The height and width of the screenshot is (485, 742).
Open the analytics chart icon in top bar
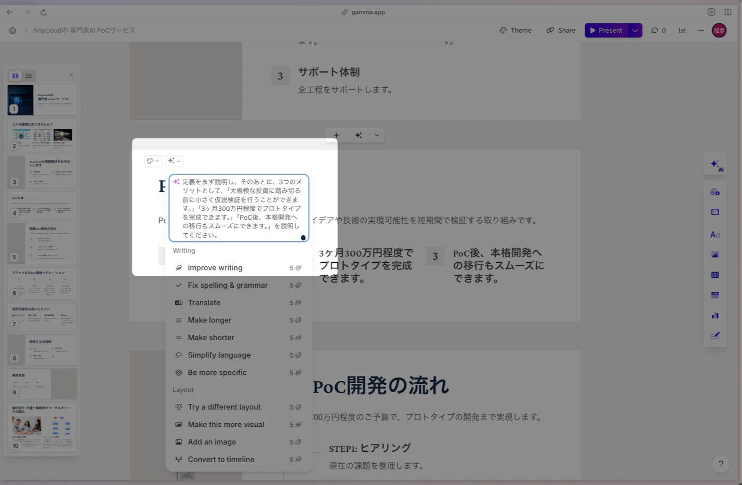click(682, 31)
